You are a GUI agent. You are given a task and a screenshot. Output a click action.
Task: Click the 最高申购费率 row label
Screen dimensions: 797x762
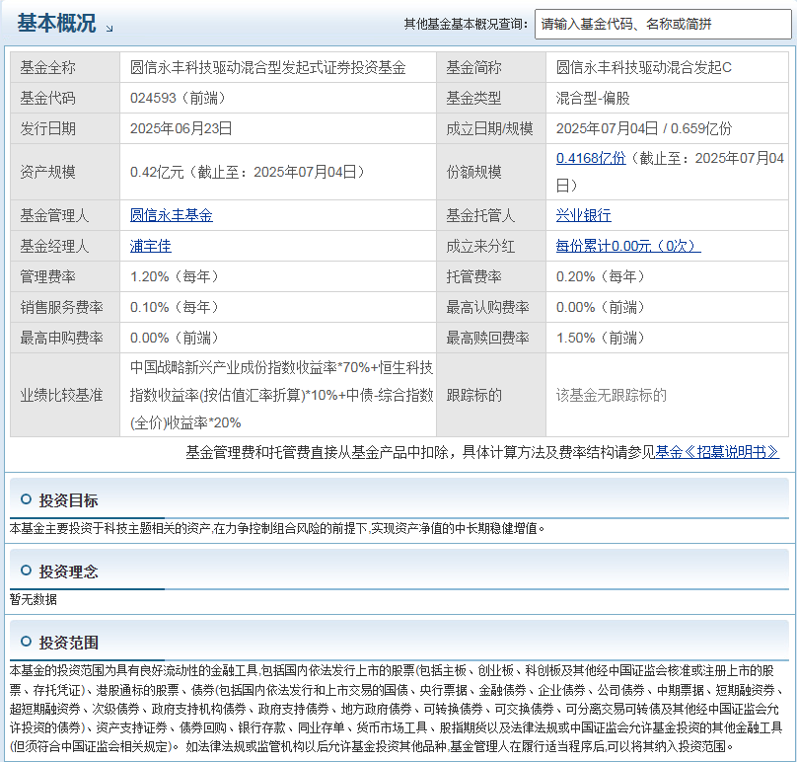click(61, 338)
